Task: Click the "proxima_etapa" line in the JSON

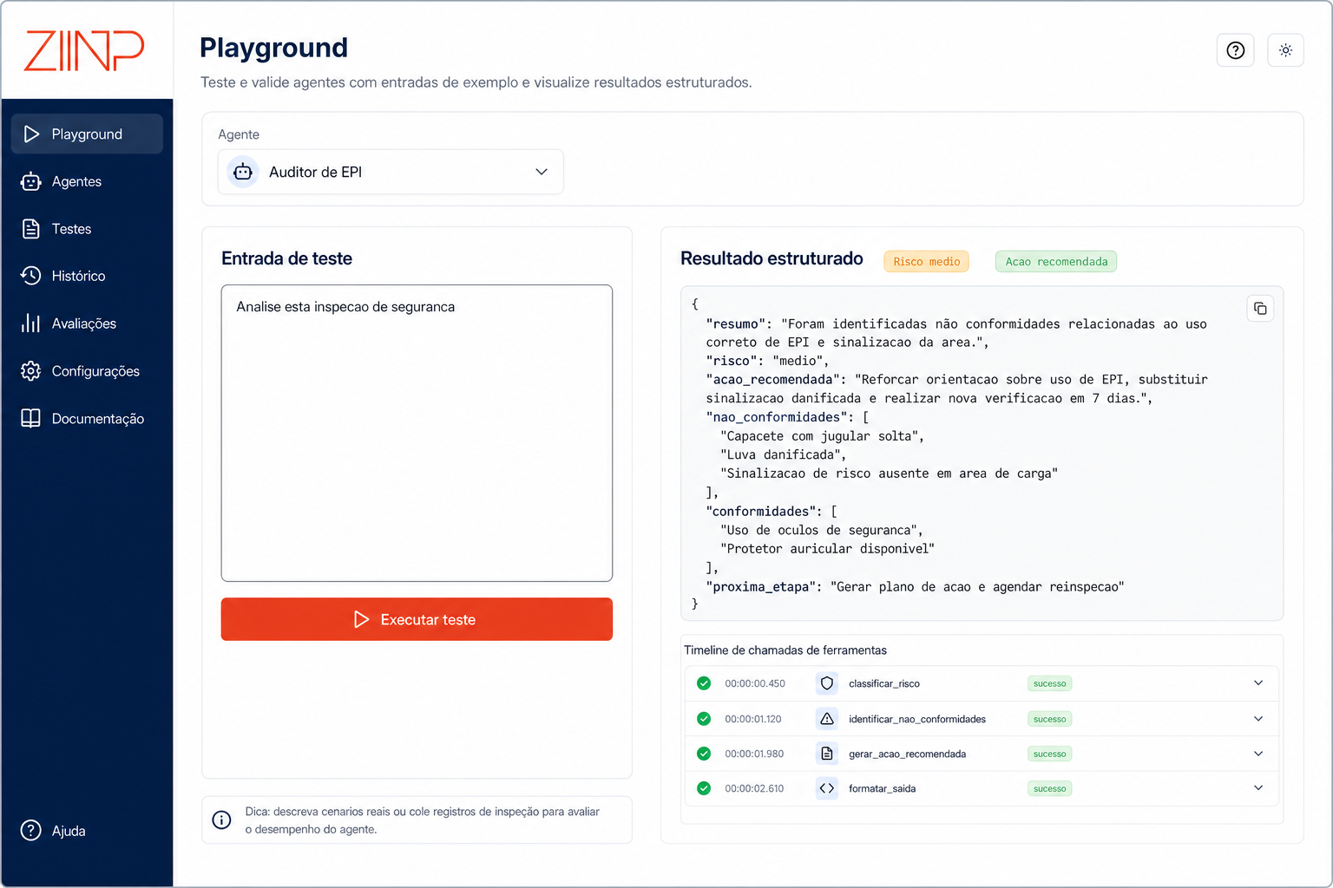Action: click(915, 587)
